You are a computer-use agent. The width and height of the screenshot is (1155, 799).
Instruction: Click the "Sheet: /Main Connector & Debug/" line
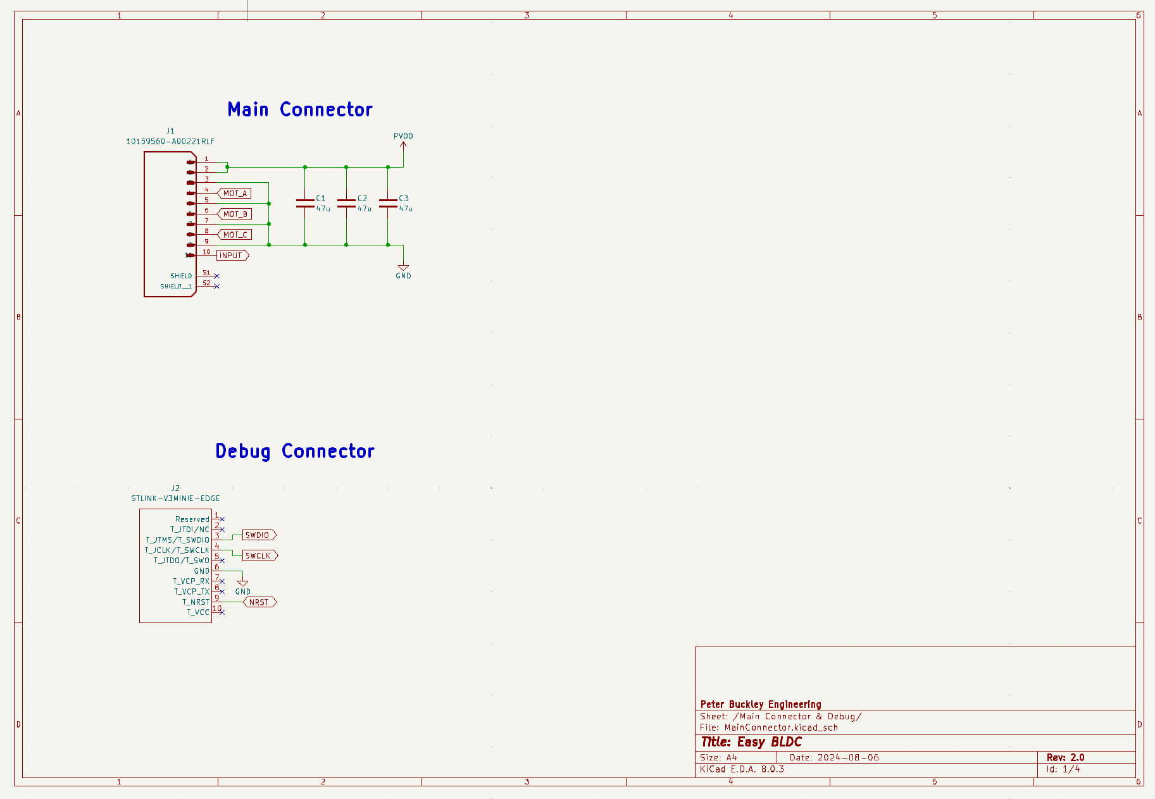coord(780,717)
